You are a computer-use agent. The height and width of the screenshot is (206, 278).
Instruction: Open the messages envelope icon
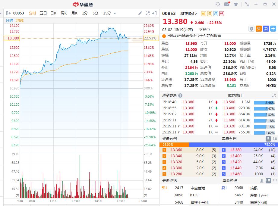point(227,4)
